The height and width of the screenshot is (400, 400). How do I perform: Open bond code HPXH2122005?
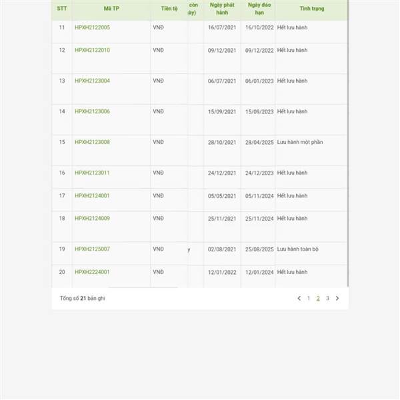coord(93,27)
